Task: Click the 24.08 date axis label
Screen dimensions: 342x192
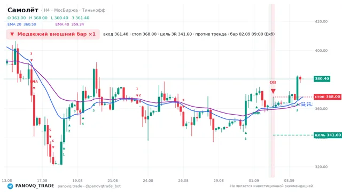Action: [148, 181]
